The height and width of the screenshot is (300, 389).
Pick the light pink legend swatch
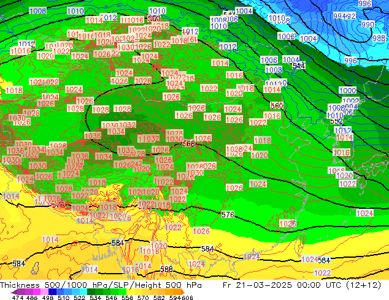tap(44, 292)
